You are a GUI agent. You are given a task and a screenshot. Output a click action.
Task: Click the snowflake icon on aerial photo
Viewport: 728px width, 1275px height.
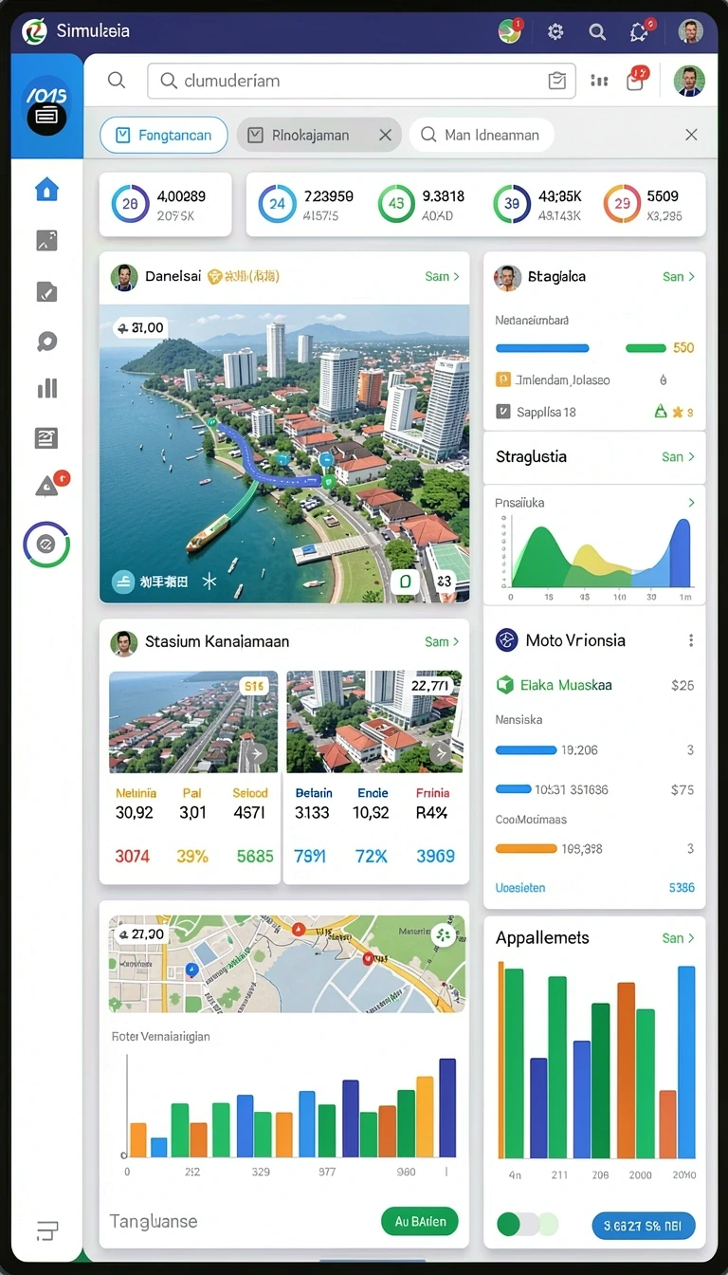tap(209, 582)
